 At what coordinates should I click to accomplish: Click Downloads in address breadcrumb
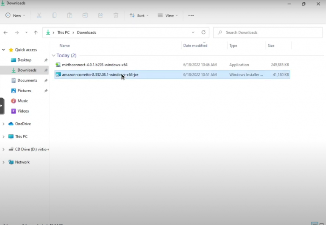87,32
